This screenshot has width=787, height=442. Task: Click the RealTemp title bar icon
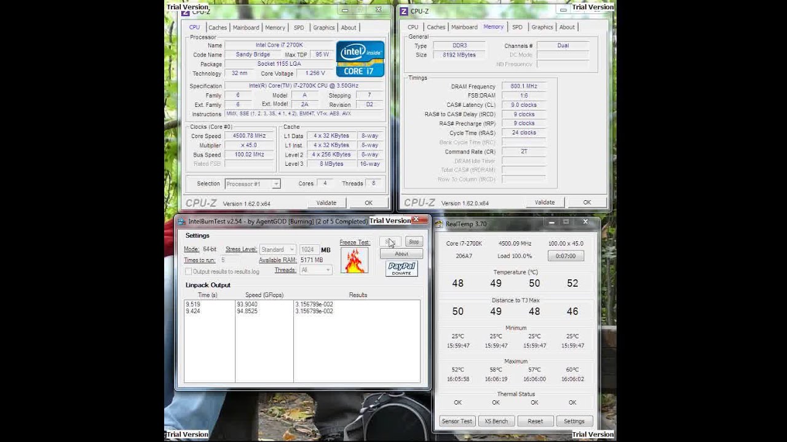[440, 224]
